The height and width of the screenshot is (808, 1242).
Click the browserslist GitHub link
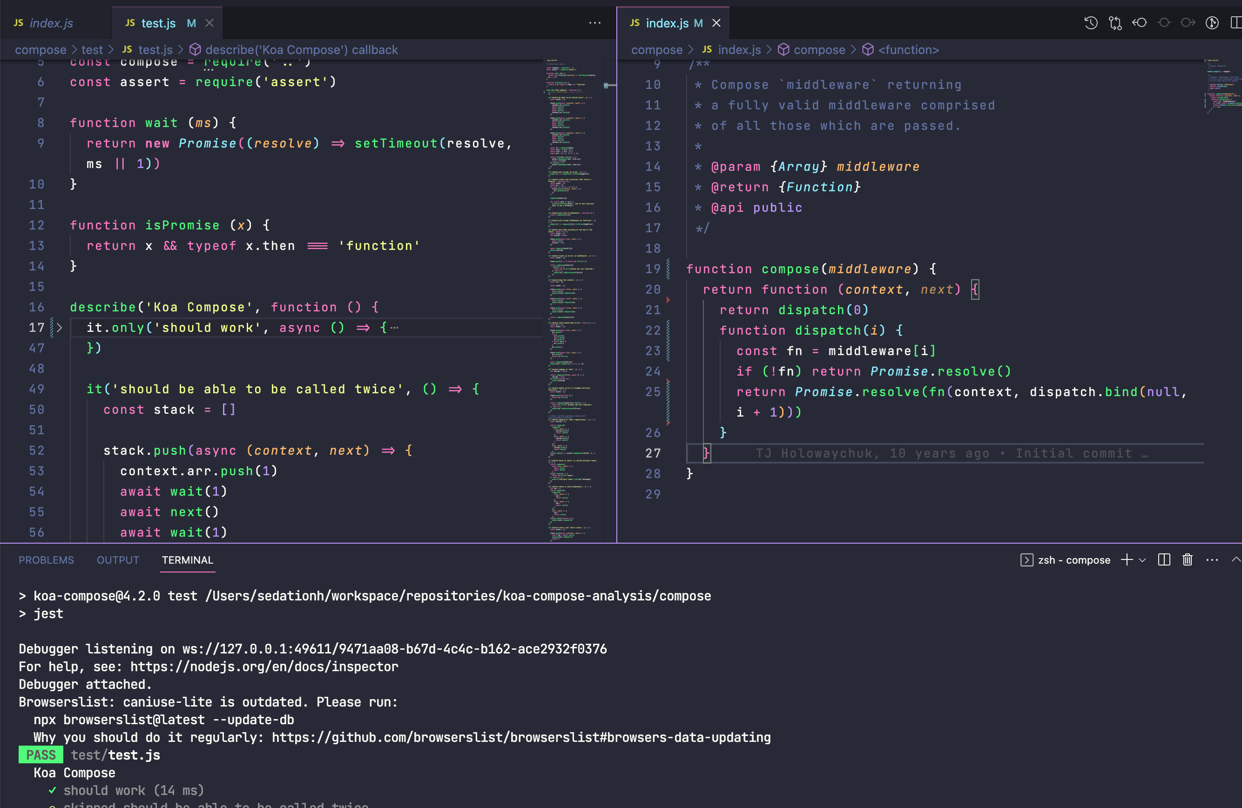point(521,737)
